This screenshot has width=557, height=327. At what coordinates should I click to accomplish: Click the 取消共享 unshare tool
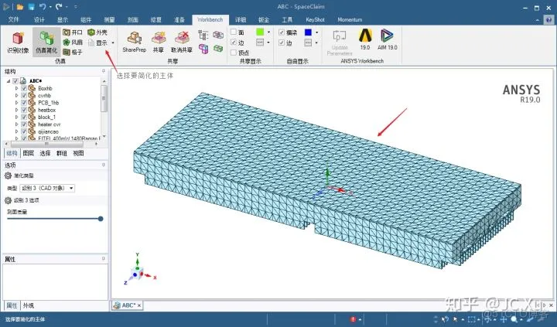182,42
